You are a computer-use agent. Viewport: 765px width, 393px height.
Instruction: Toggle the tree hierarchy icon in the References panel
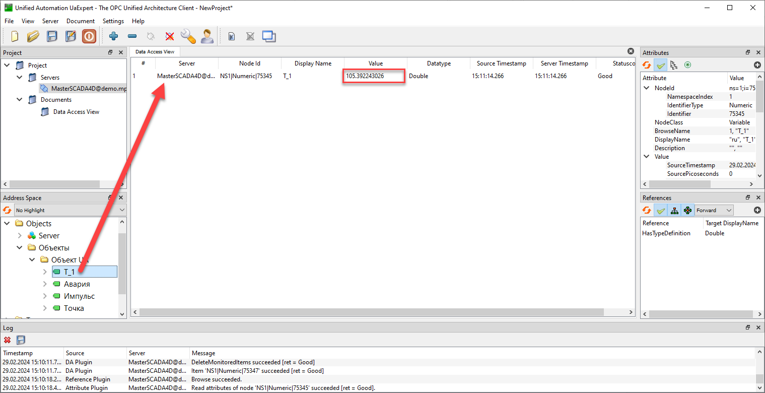[x=674, y=210]
